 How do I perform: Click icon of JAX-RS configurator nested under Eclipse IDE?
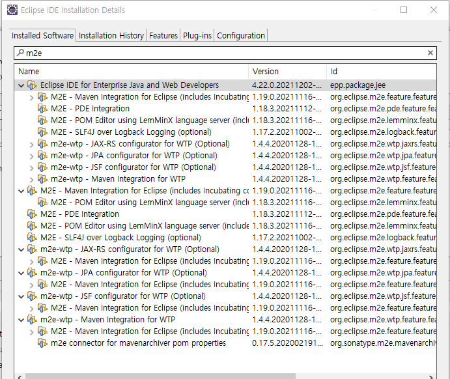point(42,144)
